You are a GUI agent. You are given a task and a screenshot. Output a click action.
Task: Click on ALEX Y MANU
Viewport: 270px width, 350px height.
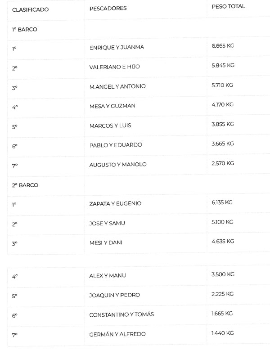[108, 276]
